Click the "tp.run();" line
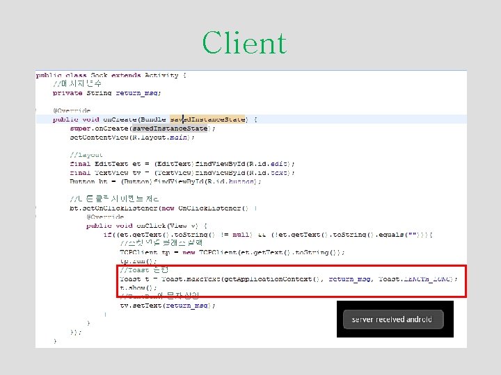Viewport: 501px width, 375px height. click(138, 261)
